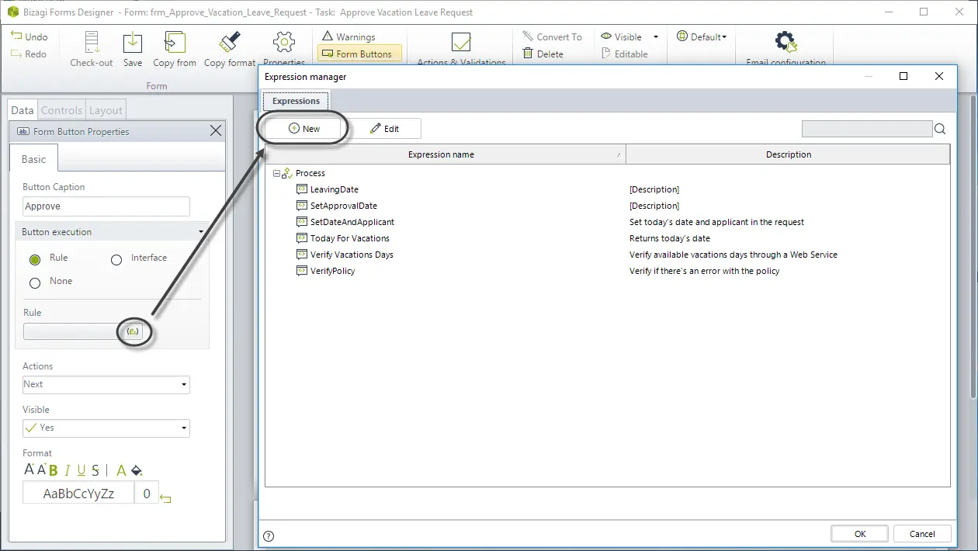Apply strikethrough to the button caption format
This screenshot has height=551, width=978.
[95, 470]
